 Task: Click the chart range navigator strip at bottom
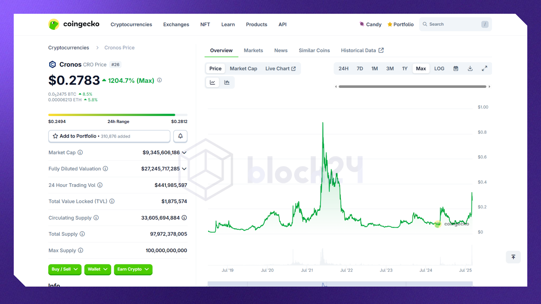pyautogui.click(x=340, y=284)
